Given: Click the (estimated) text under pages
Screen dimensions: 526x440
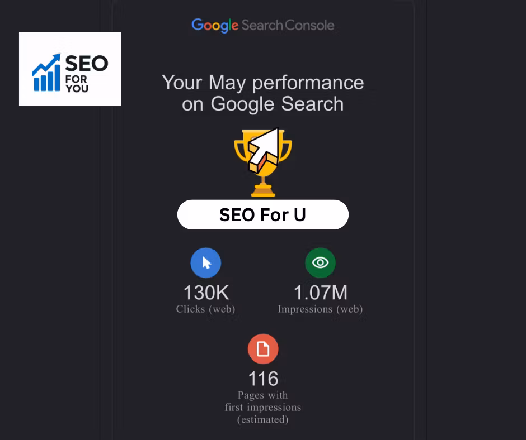Looking at the screenshot, I should point(263,419).
